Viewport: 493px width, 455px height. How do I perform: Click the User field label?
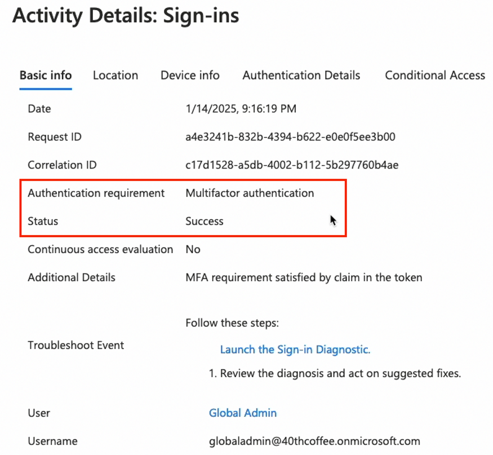pyautogui.click(x=39, y=413)
